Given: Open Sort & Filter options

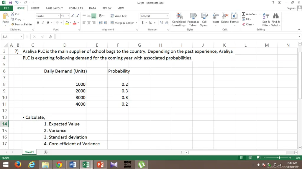Looking at the screenshot, I should (x=266, y=20).
